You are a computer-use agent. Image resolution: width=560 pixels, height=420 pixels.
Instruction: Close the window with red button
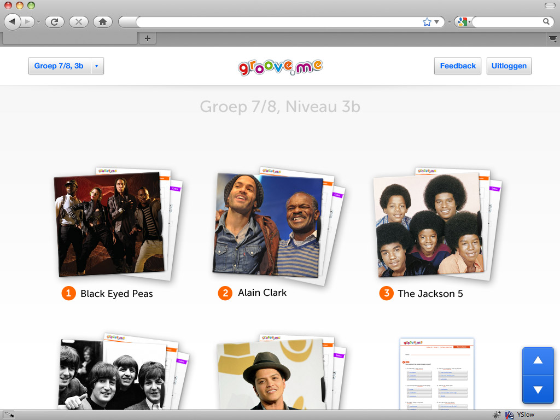point(8,5)
